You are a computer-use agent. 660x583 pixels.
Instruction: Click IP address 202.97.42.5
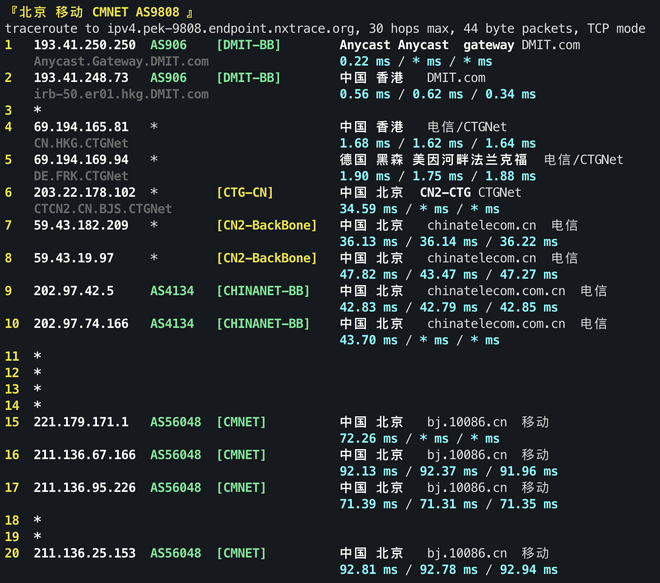click(x=74, y=291)
